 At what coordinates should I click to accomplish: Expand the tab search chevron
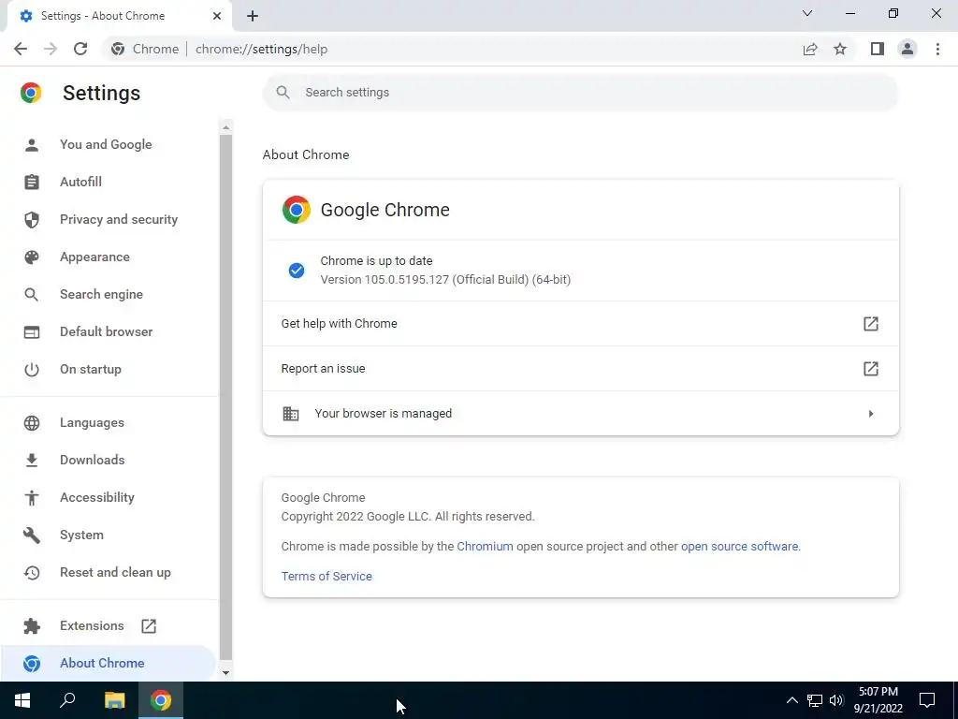tap(807, 13)
